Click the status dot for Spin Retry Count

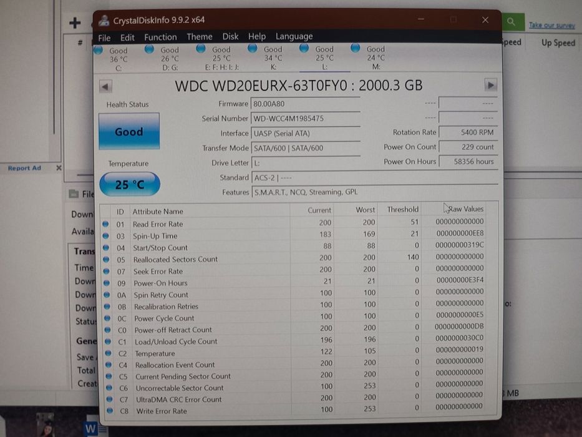107,295
